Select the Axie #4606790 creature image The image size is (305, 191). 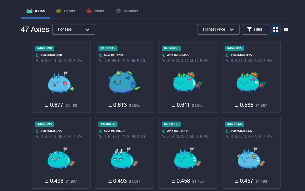click(61, 82)
